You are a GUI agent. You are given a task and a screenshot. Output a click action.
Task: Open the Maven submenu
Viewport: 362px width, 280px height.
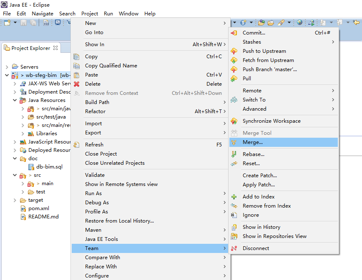coord(150,230)
